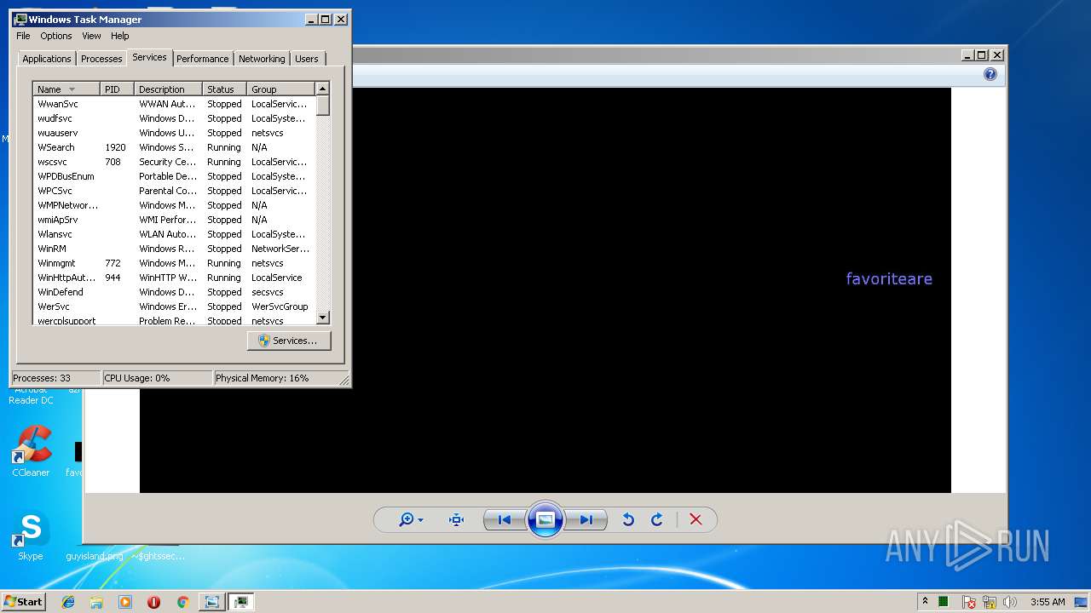
Task: Select the WSearch service row
Action: pyautogui.click(x=174, y=147)
